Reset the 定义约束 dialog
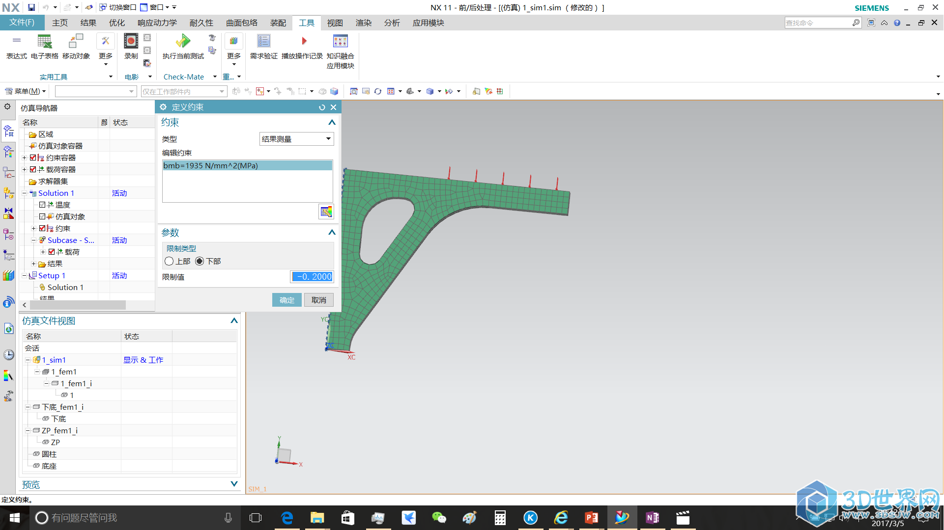This screenshot has width=944, height=530. pos(322,107)
